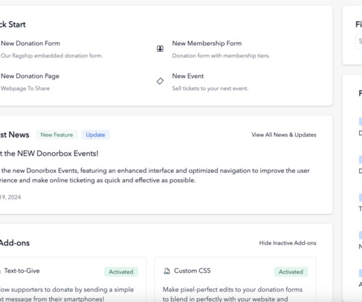Open the Custom CSS add-on title

(x=192, y=271)
